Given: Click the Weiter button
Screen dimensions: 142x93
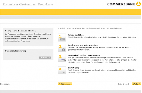Looking at the screenshot, I should pyautogui.click(x=136, y=84).
